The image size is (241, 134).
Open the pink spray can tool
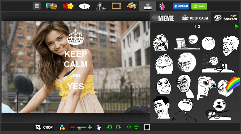pyautogui.click(x=162, y=6)
